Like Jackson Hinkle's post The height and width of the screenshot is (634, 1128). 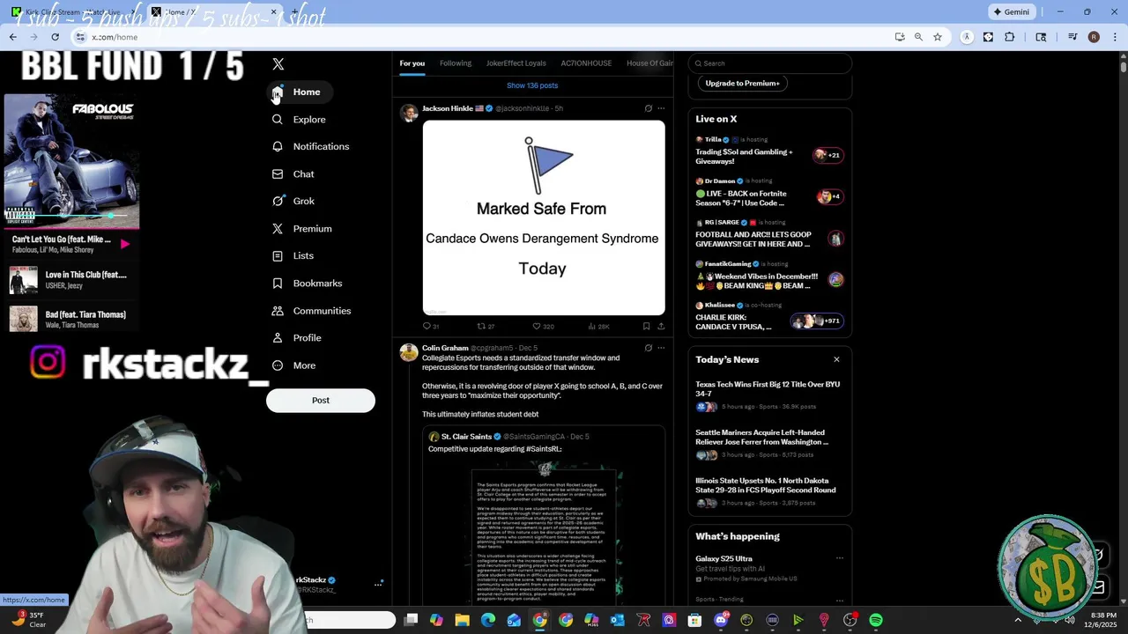tap(543, 326)
